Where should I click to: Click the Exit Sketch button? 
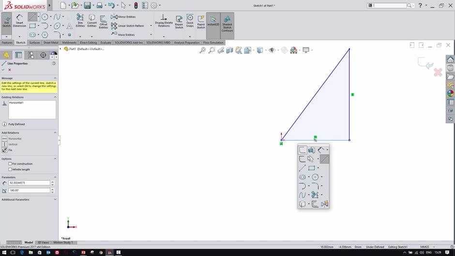(x=6, y=21)
